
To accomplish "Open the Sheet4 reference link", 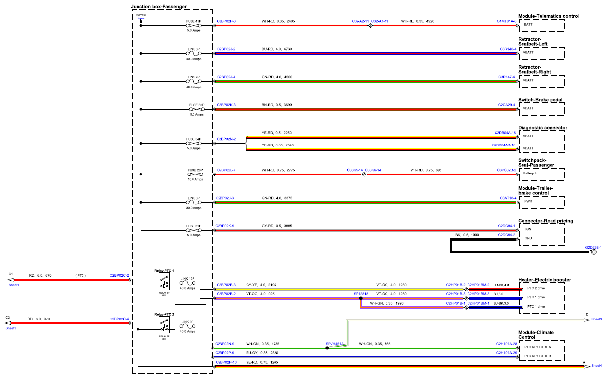I will point(597,366).
